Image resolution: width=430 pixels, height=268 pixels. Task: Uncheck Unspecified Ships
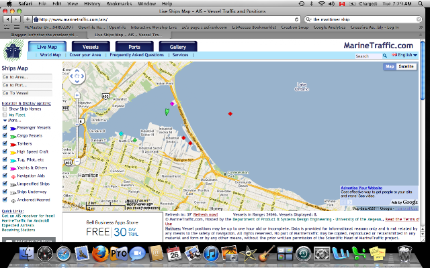[5, 184]
